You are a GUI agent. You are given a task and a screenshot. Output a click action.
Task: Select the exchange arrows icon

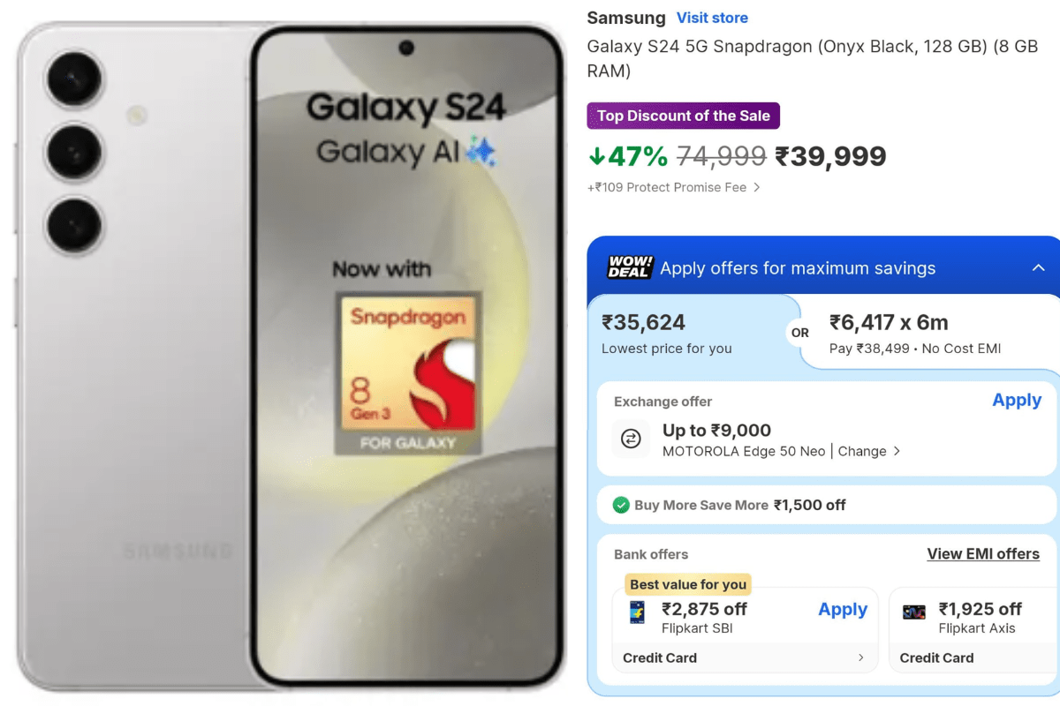pyautogui.click(x=630, y=439)
